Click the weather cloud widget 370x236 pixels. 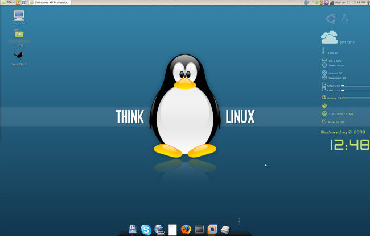click(x=329, y=38)
